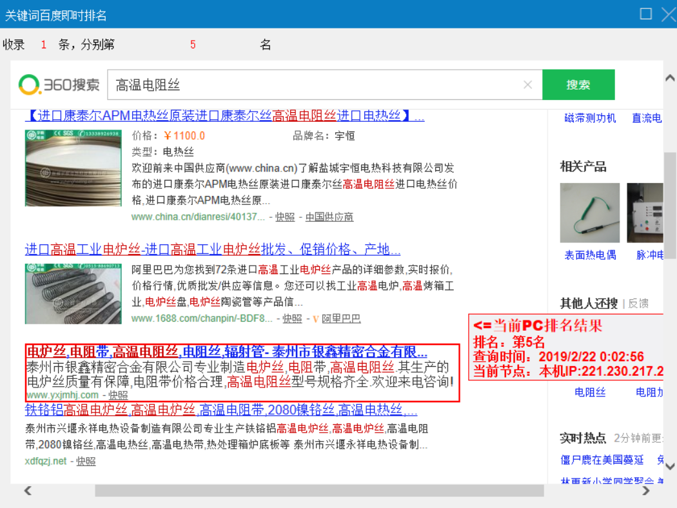The height and width of the screenshot is (508, 677).
Task: Click the 品牌名: 宇恒 text
Action: click(x=324, y=136)
